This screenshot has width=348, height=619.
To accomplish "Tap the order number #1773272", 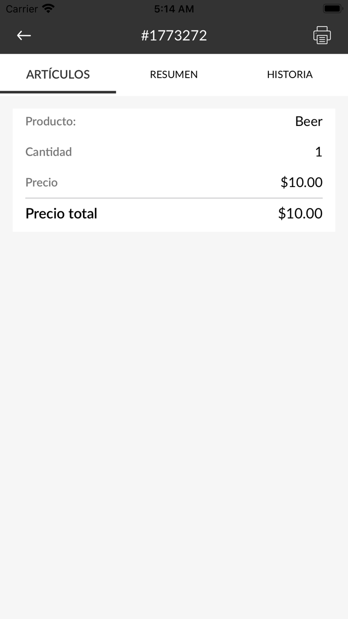I will (x=174, y=35).
